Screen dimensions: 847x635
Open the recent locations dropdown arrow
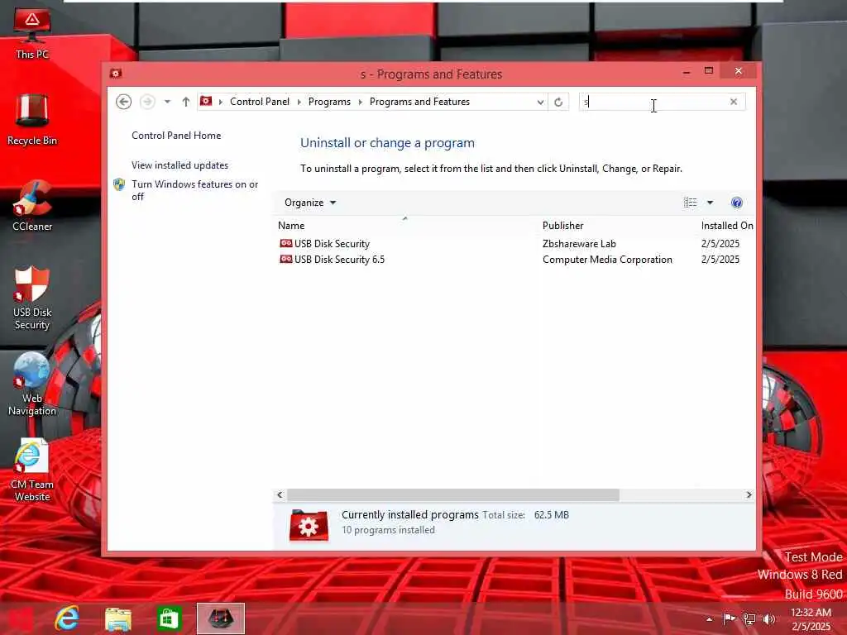tap(167, 102)
